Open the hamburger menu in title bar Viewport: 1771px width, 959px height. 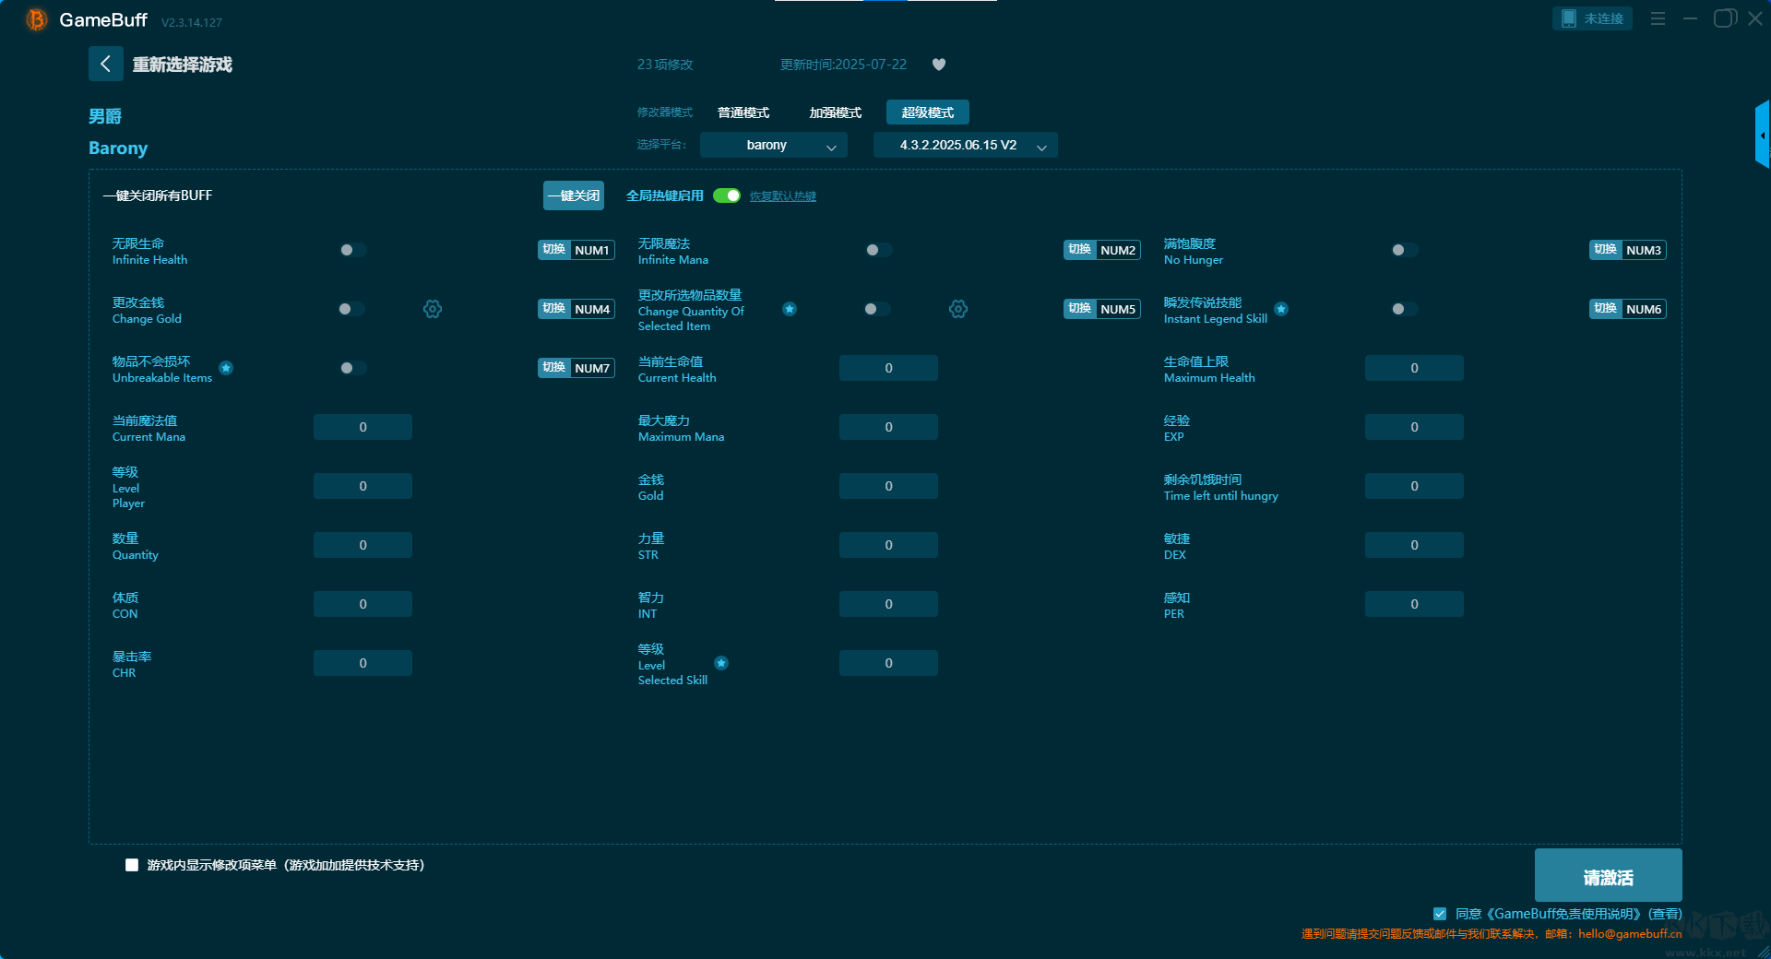pyautogui.click(x=1658, y=18)
